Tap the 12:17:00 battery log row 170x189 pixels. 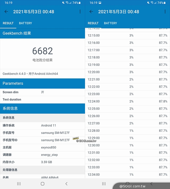pyautogui.click(x=127, y=50)
